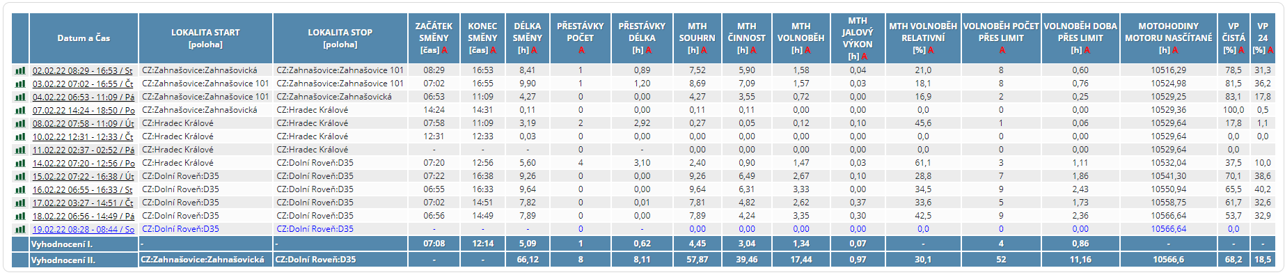The image size is (1285, 275).
Task: Click the blue CZ:Dolní Roveň:D35 start location link
Action: tap(180, 229)
